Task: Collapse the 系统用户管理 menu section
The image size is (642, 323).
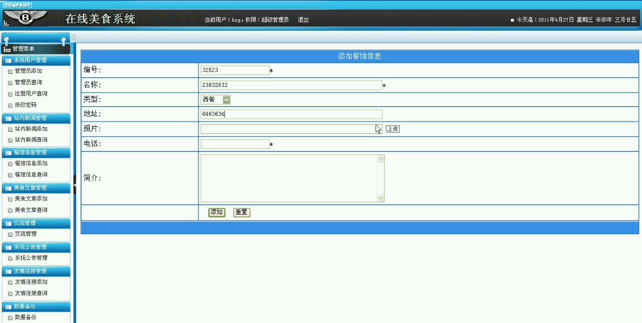Action: click(x=36, y=61)
